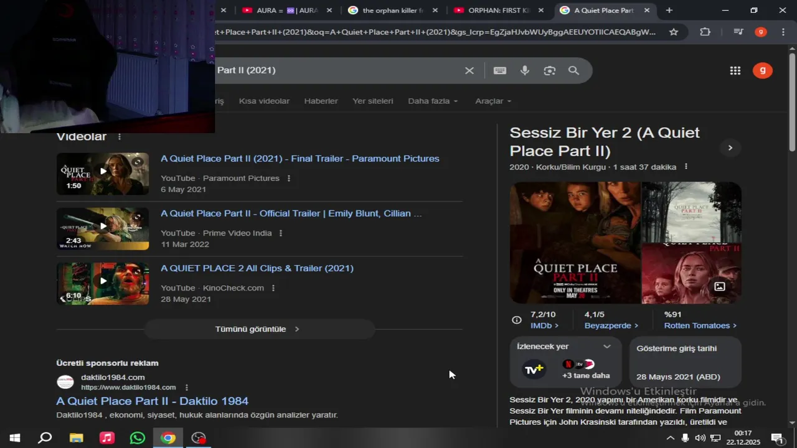Open the Final Trailer - Paramount Pictures video link
The height and width of the screenshot is (448, 797).
tap(299, 159)
